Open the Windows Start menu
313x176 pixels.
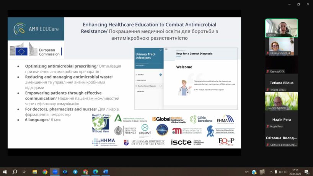point(5,172)
